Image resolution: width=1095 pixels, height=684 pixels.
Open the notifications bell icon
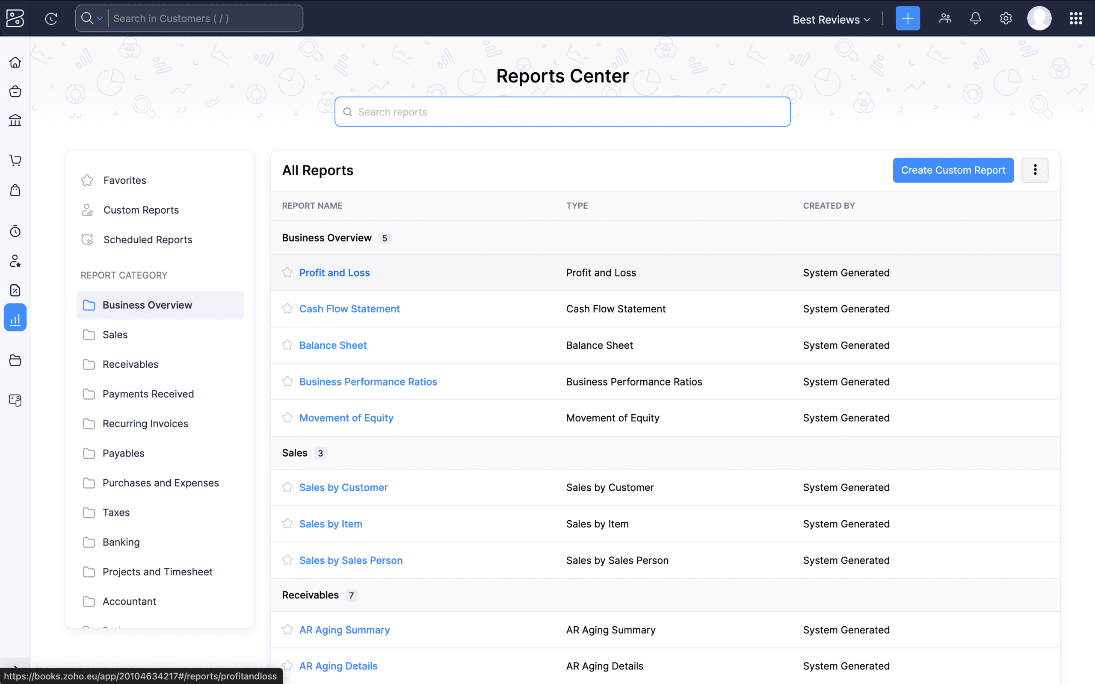(x=975, y=18)
